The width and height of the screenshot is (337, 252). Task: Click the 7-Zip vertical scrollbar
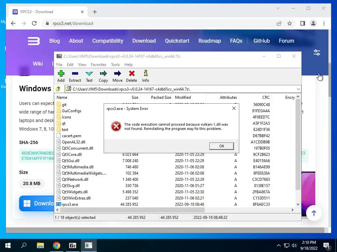click(298, 145)
